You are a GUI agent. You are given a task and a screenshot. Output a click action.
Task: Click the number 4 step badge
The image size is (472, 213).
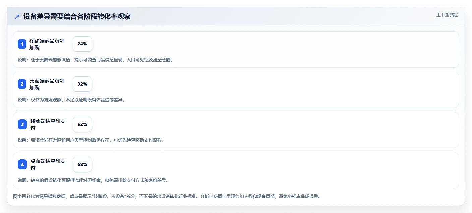pos(22,164)
